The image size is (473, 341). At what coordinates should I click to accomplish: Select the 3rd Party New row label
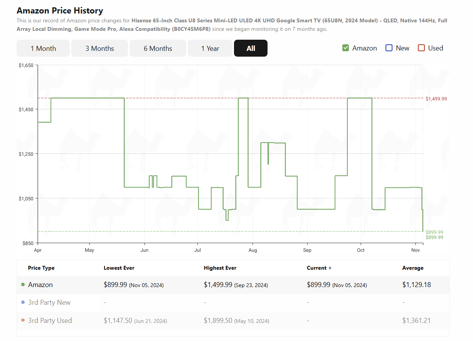point(49,302)
